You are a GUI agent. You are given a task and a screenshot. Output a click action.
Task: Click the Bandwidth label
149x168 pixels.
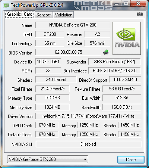click(x=91, y=108)
